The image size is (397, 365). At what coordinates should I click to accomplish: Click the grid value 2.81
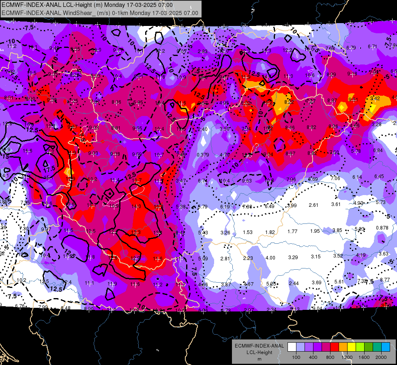click(x=225, y=259)
